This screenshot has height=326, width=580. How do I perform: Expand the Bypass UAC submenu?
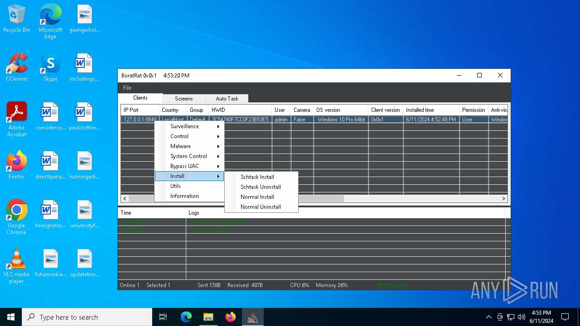(x=189, y=166)
